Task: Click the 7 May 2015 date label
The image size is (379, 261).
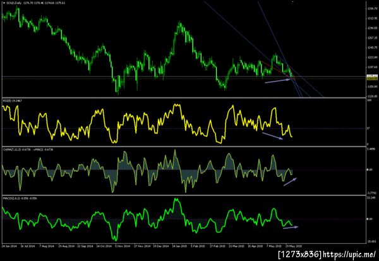Action: pos(274,246)
